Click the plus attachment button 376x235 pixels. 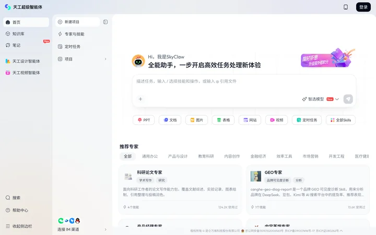(140, 99)
